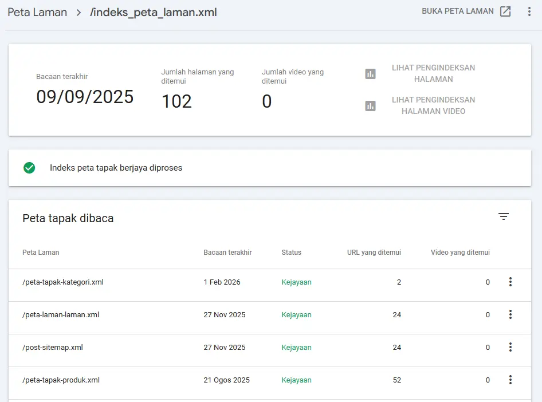Select the /peta-tapak-produk.xml sitemap row

pyautogui.click(x=61, y=380)
